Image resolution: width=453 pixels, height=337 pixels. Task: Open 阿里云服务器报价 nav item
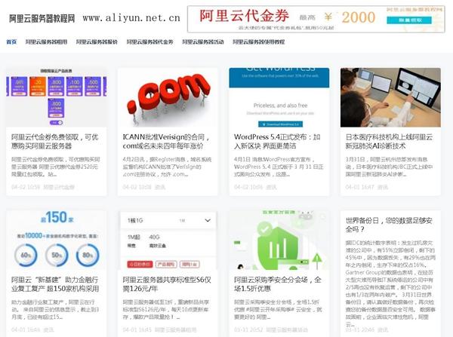(x=97, y=41)
